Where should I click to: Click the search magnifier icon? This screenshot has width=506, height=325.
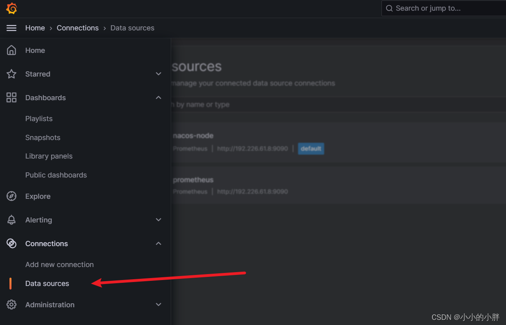pos(389,8)
